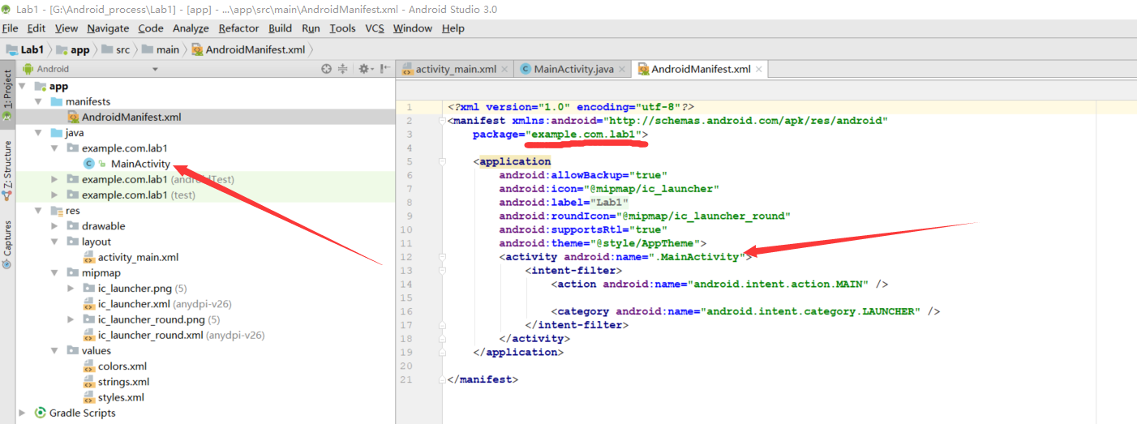
Task: Toggle the 1: Project tool window button
Action: click(x=7, y=94)
